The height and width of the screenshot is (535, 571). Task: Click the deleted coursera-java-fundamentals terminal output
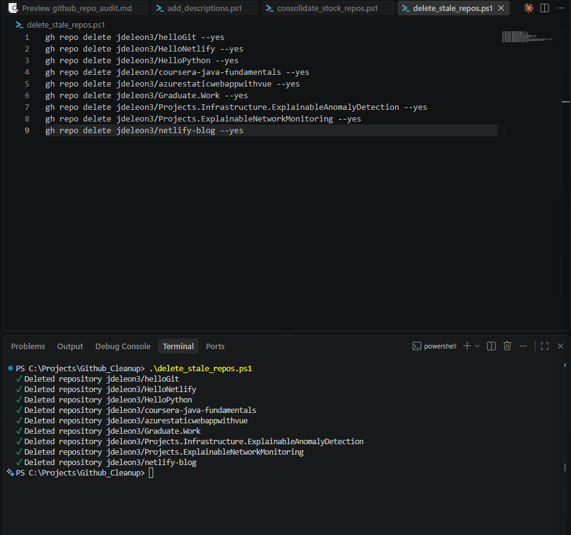[140, 410]
